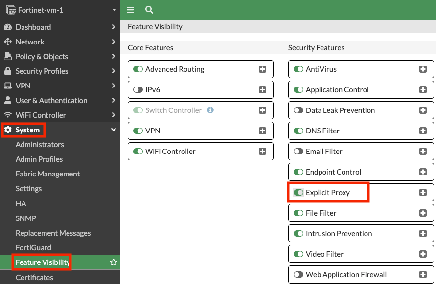Click the search magnifier icon

pos(149,10)
